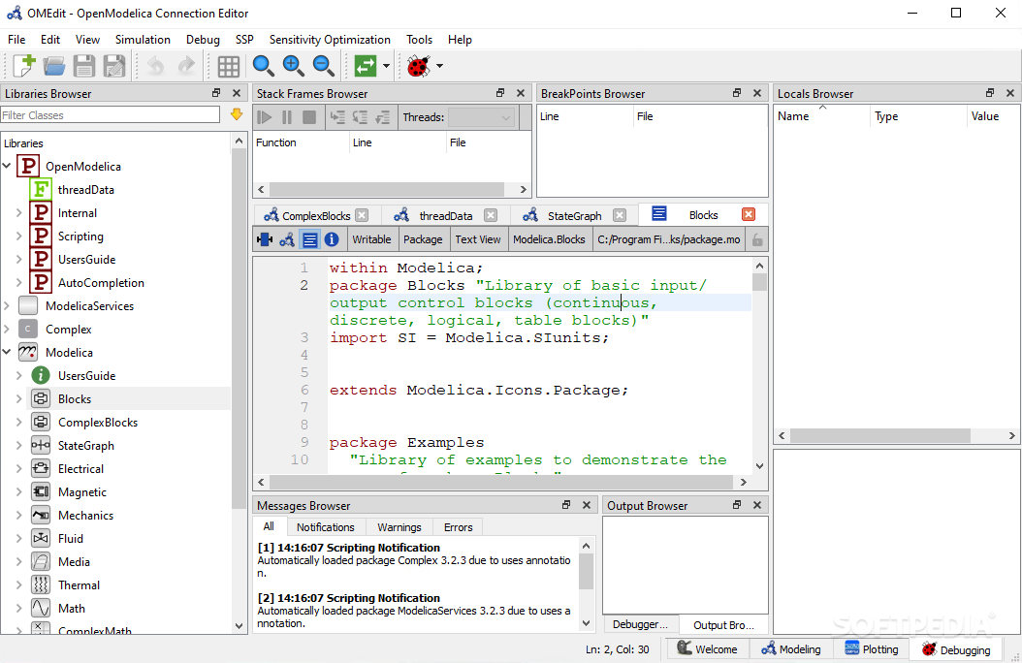Click the yellow arrow next to Filter Classes
The width and height of the screenshot is (1022, 663).
tap(237, 114)
